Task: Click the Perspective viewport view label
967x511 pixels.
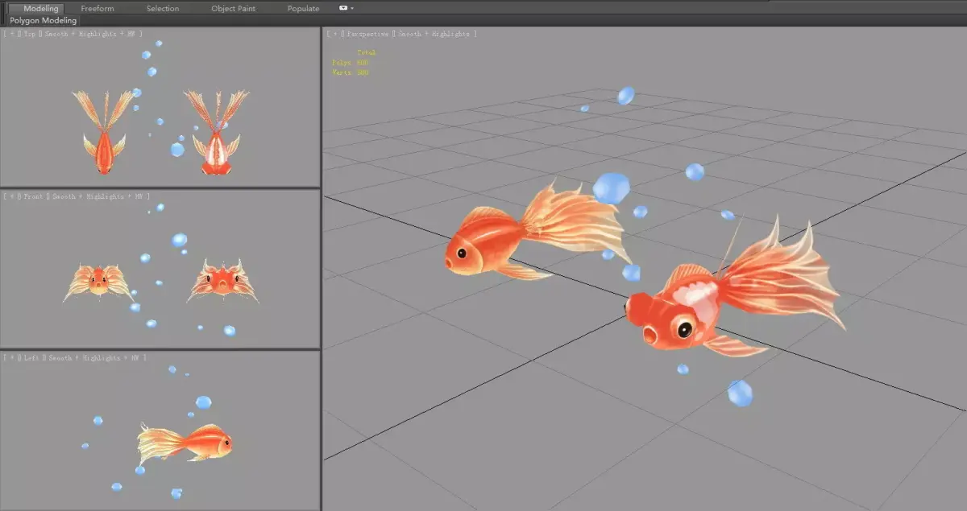Action: [367, 34]
